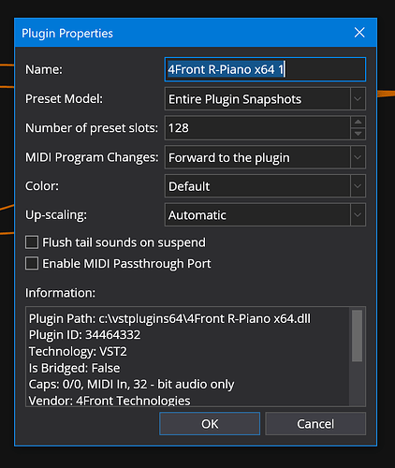Click the MIDI Program Changes chevron arrow
The image size is (395, 468).
[x=358, y=157]
